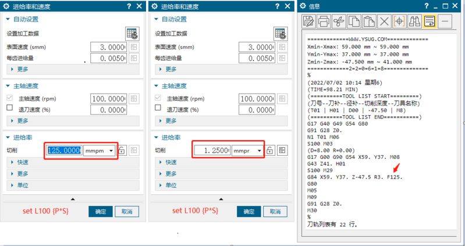Viewport: 465px width, 246px height.
Task: Click the delete X icon in 信息 toolbar
Action: pyautogui.click(x=384, y=22)
